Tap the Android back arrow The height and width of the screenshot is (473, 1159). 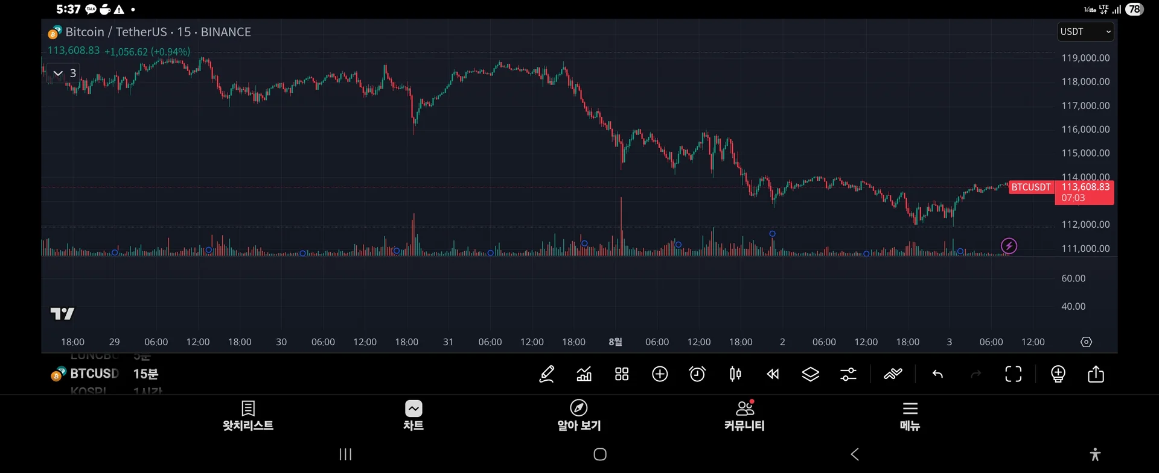(855, 454)
